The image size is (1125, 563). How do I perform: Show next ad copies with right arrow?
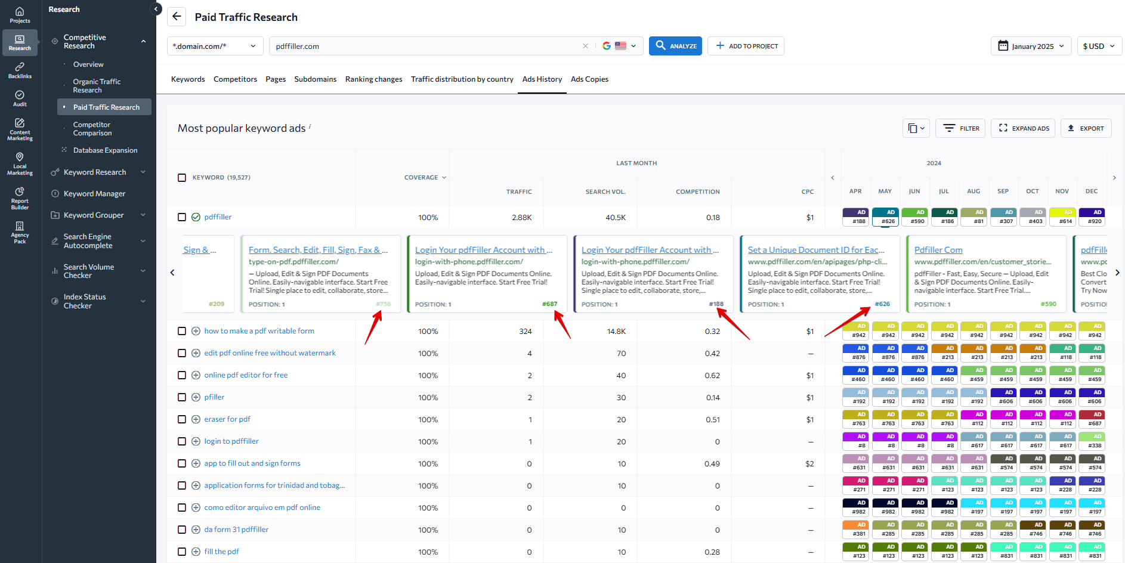(1117, 273)
